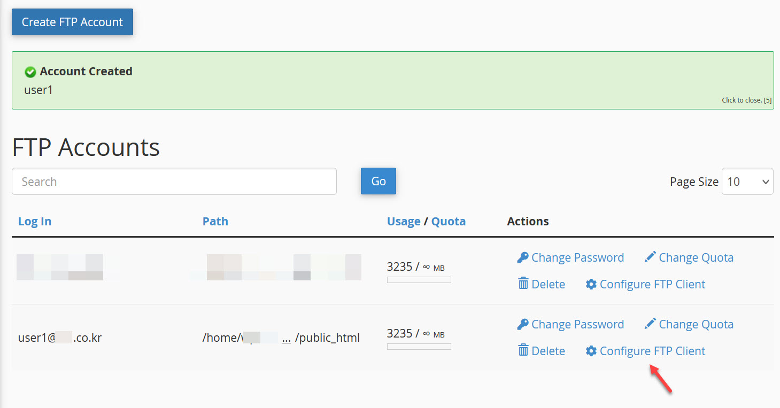This screenshot has height=408, width=780.
Task: Click the gear icon beside Configure FTP Client
Action: point(591,284)
